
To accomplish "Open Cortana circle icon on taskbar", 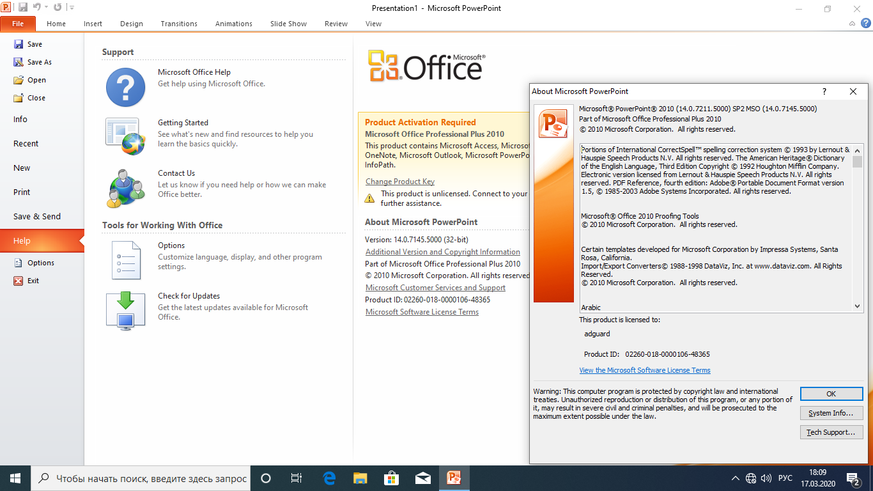I will 266,478.
